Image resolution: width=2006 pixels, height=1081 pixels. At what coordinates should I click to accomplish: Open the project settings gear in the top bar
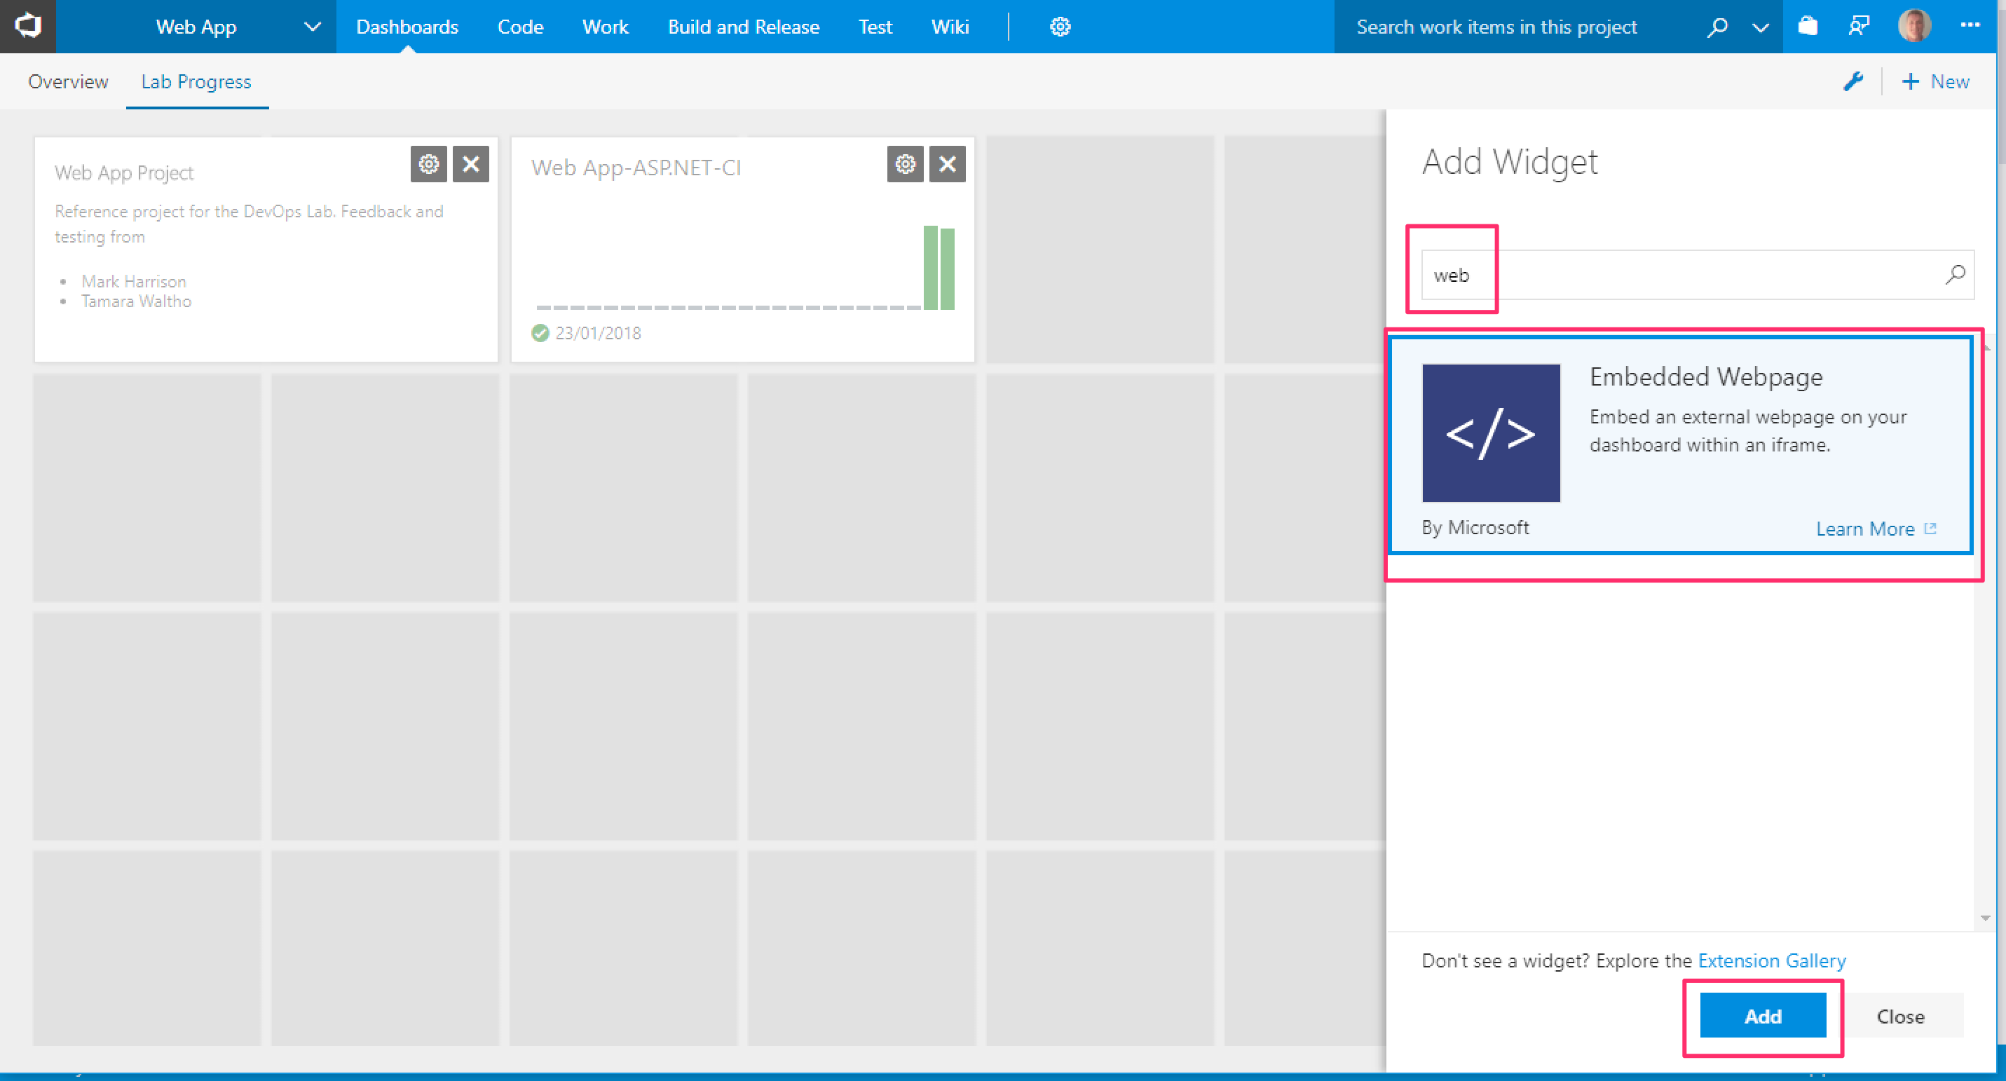pos(1060,27)
